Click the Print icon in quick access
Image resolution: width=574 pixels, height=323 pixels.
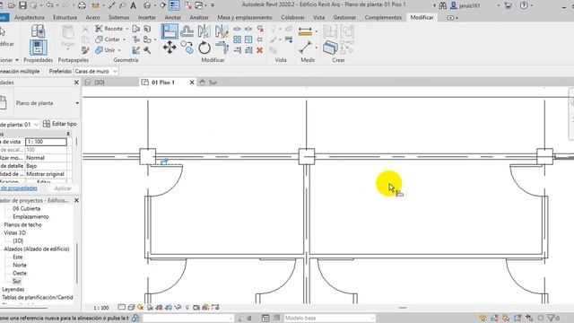pyautogui.click(x=82, y=5)
